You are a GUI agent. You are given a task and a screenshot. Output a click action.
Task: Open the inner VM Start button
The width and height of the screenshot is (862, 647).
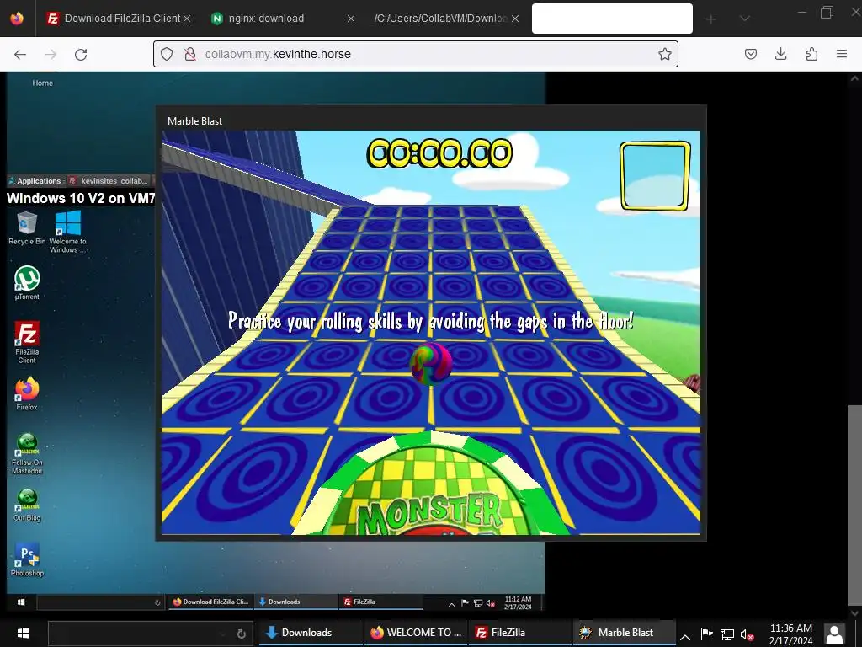(21, 602)
